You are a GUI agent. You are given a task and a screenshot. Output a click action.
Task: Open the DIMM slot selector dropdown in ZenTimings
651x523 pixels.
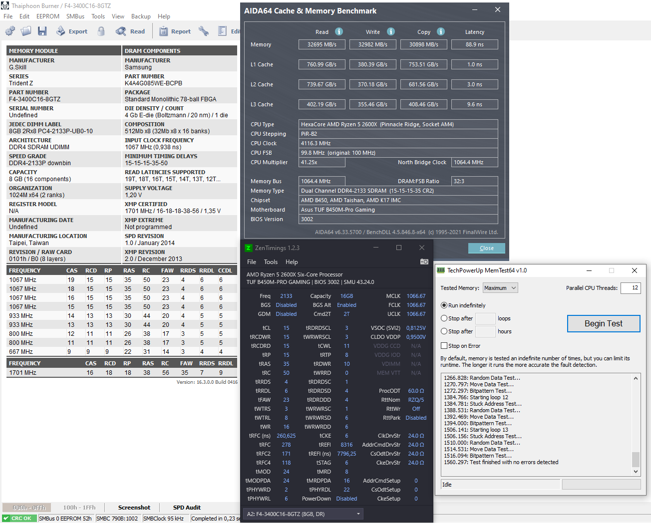pos(304,514)
